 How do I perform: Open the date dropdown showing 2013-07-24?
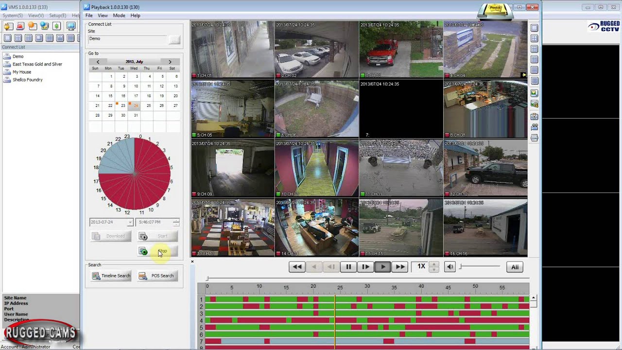pyautogui.click(x=130, y=222)
